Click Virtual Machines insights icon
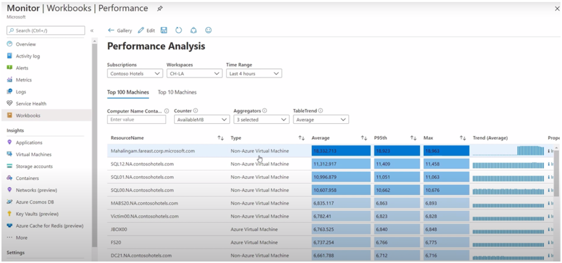The image size is (562, 263). coord(10,154)
